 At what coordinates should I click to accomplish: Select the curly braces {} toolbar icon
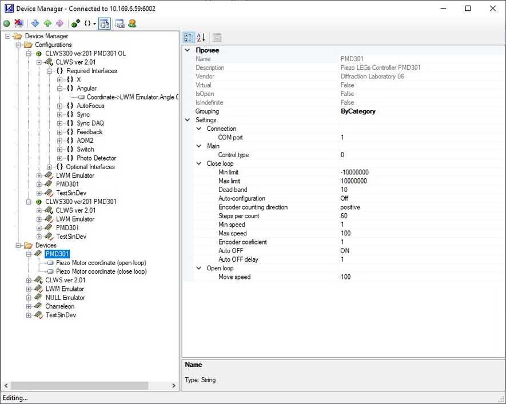pyautogui.click(x=87, y=23)
